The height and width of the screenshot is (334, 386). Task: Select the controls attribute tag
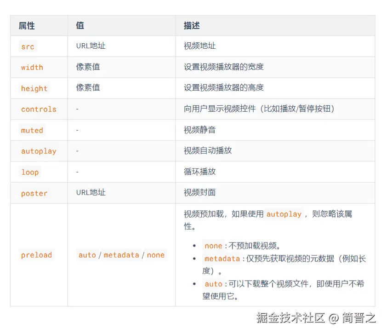(x=39, y=109)
